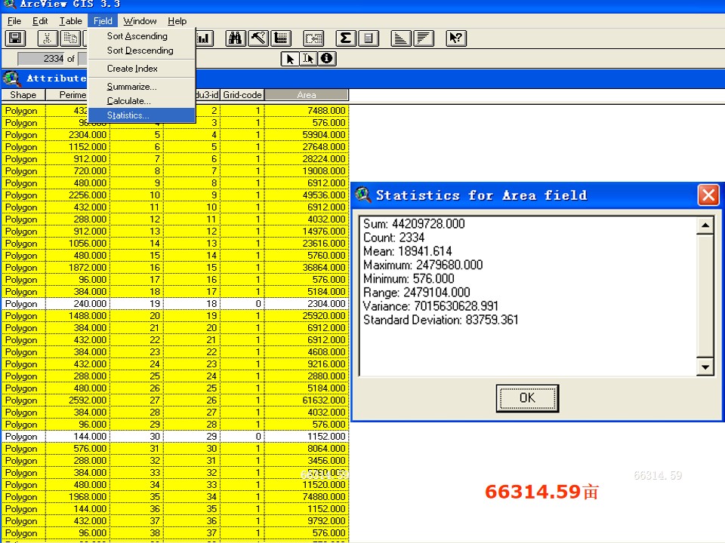Open the Table menu
The height and width of the screenshot is (543, 725).
pos(71,21)
